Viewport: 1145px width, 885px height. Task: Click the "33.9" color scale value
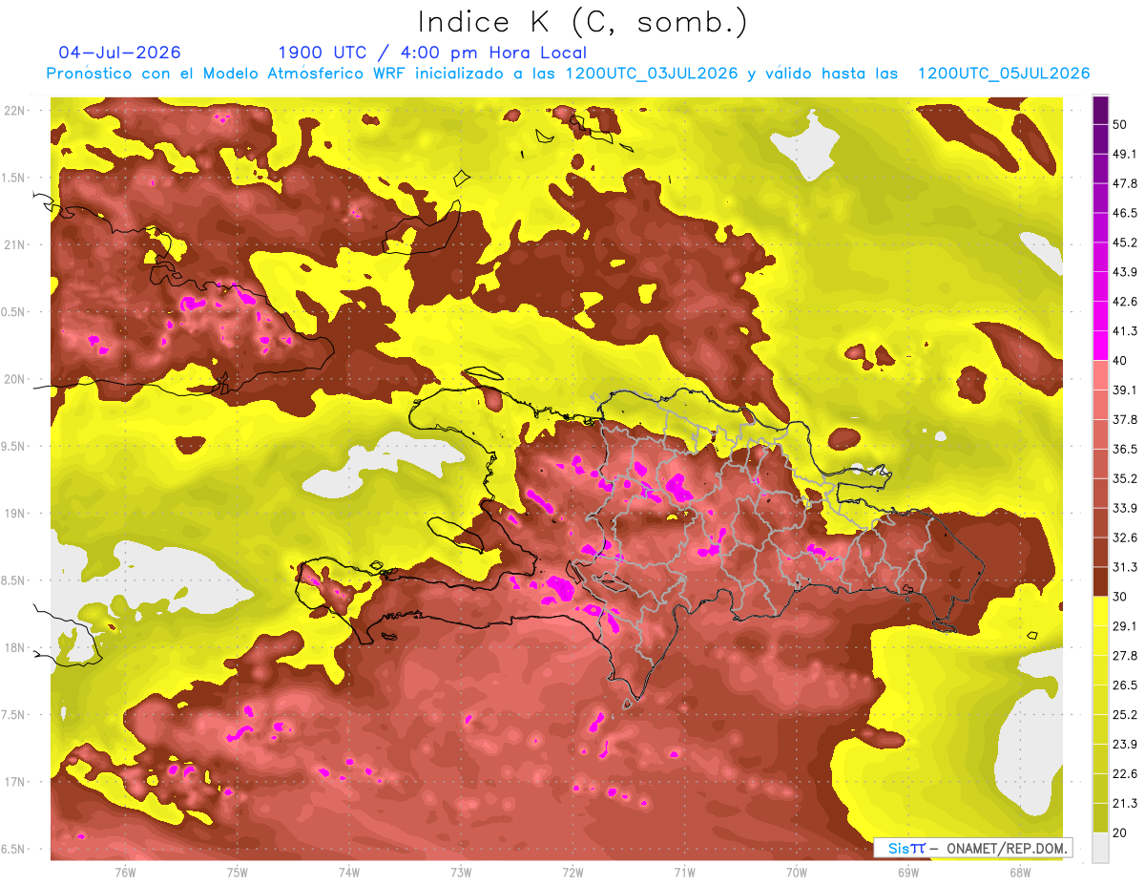tap(1124, 508)
